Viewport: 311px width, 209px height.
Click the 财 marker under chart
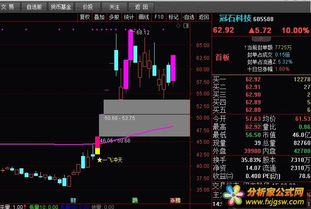pyautogui.click(x=73, y=200)
